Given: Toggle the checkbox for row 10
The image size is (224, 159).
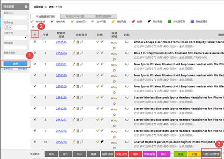Looking at the screenshot, I should click(x=35, y=142).
